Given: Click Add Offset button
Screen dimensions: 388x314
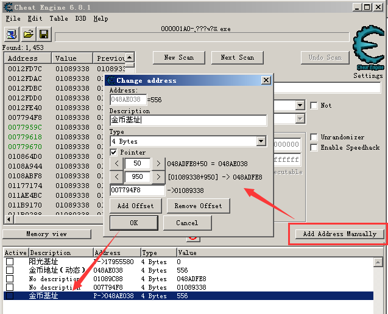Looking at the screenshot, I should [x=136, y=206].
